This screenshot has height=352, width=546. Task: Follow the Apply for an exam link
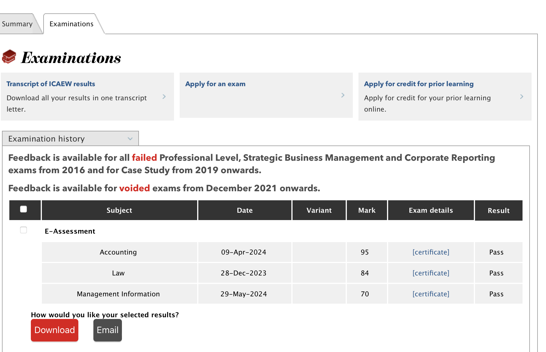pyautogui.click(x=215, y=84)
